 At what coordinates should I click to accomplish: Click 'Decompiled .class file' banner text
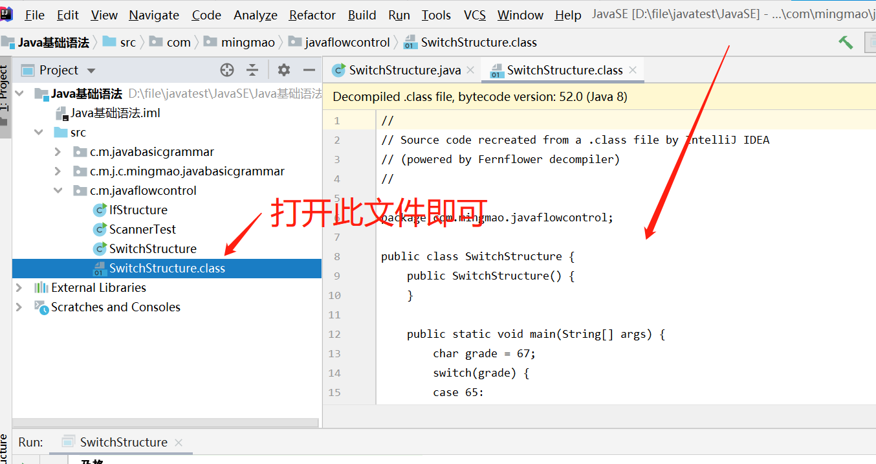tap(480, 97)
